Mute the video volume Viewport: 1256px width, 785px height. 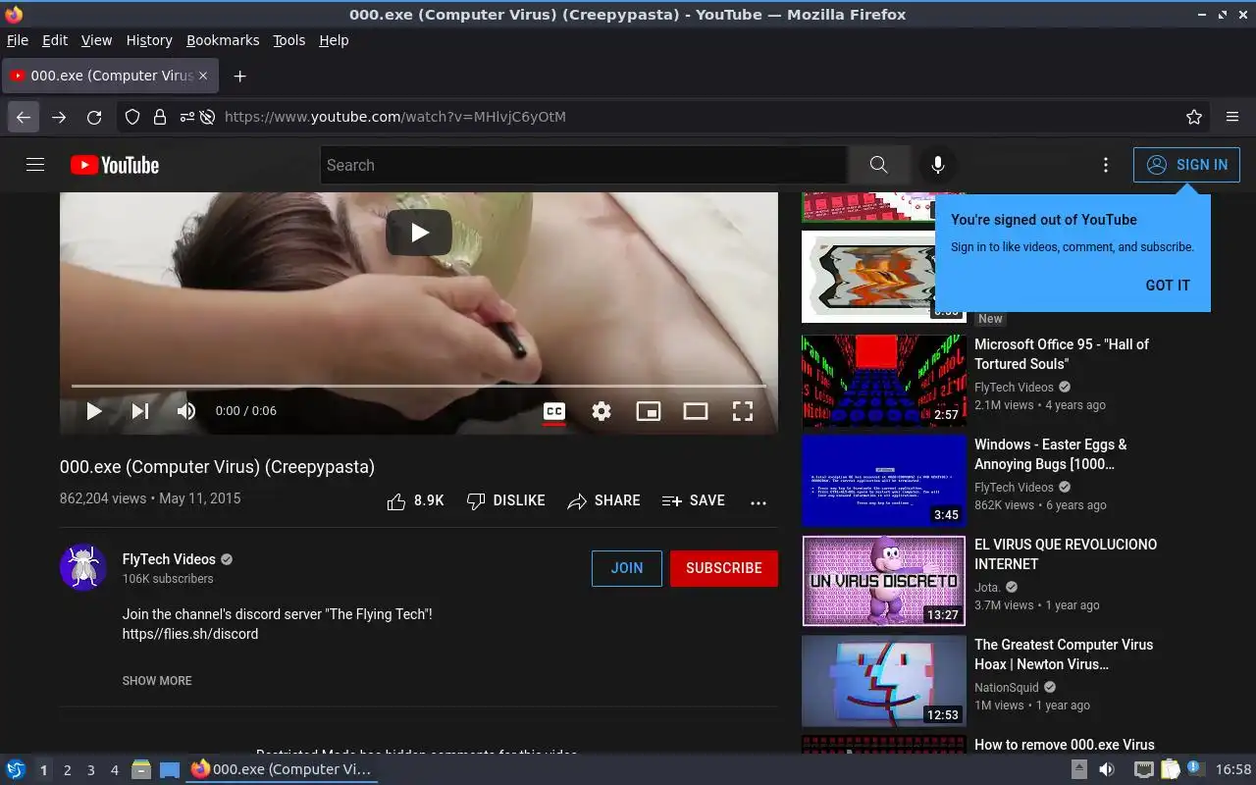(x=186, y=411)
